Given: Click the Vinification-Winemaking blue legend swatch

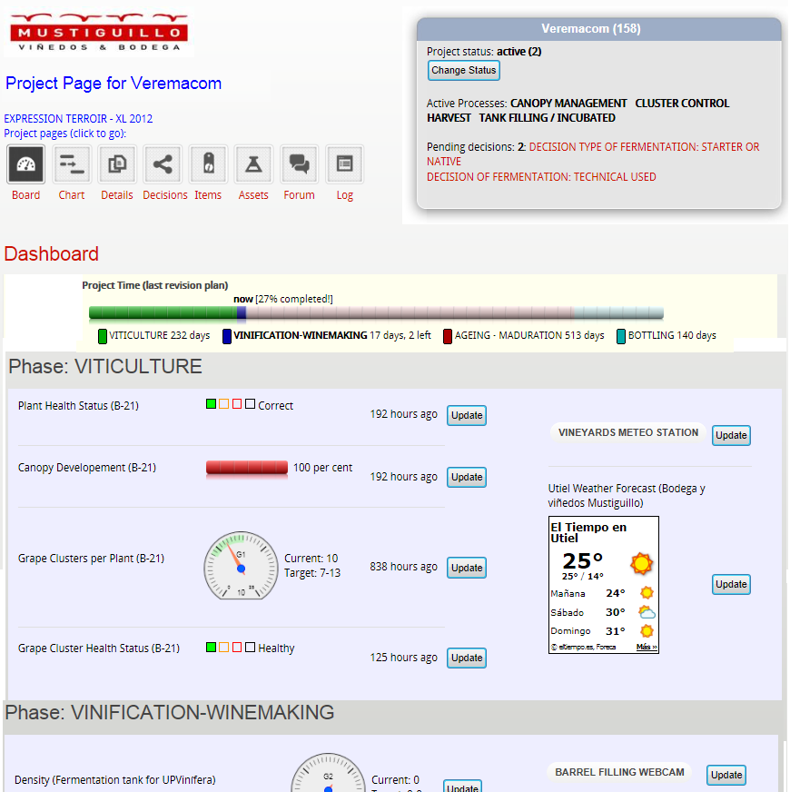Looking at the screenshot, I should coord(227,336).
